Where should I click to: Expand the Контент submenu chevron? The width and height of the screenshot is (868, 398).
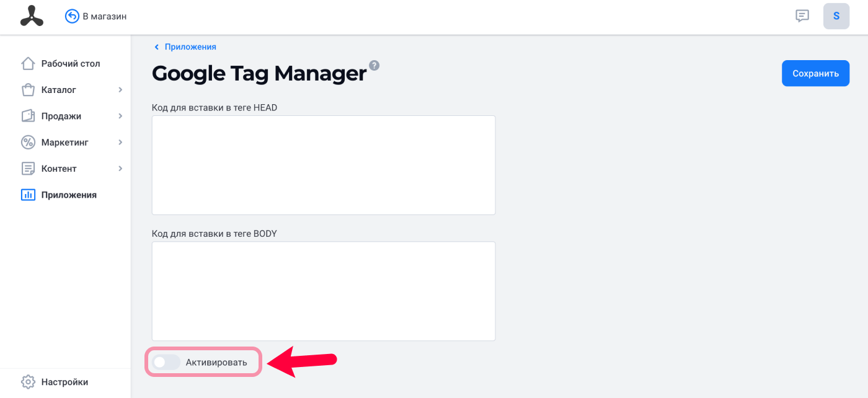tap(120, 168)
